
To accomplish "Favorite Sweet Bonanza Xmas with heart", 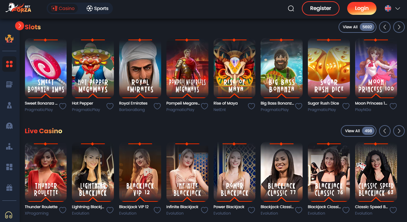I will [63, 106].
